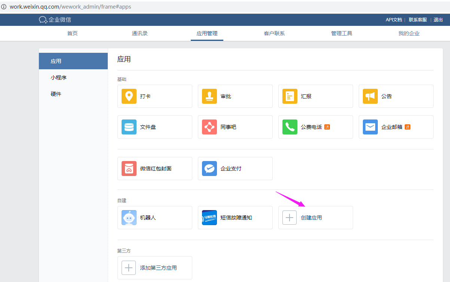The height and width of the screenshot is (282, 450).
Task: Open the 客户联系 tab
Action: (x=274, y=33)
